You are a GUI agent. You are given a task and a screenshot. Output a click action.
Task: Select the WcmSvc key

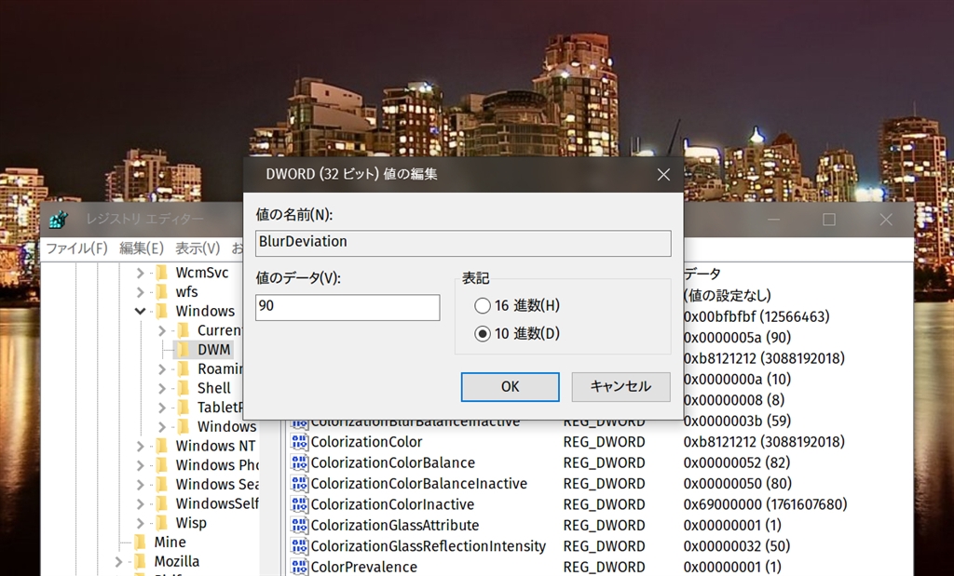(202, 273)
